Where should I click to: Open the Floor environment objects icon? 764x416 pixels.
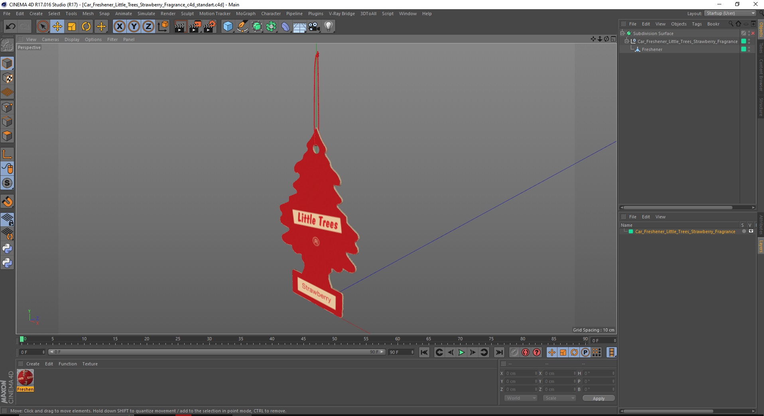(300, 27)
